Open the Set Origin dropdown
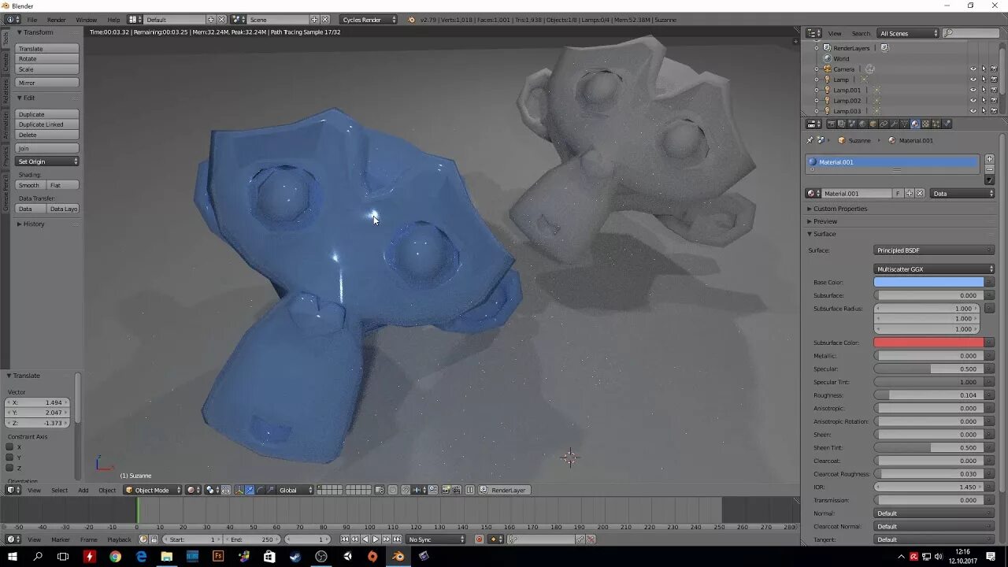 [x=47, y=161]
